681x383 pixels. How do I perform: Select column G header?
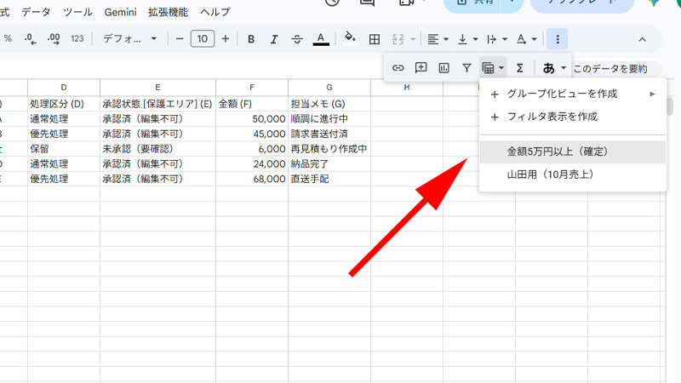pyautogui.click(x=329, y=88)
